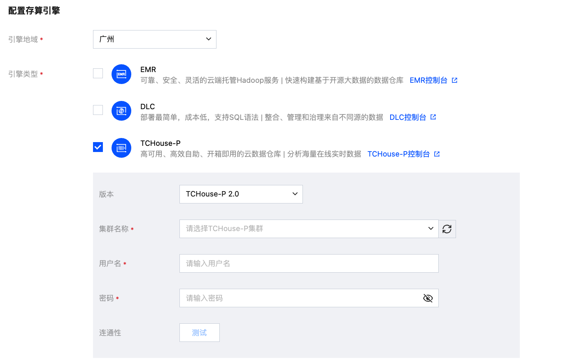Click the TCHouse-P engine icon

pos(121,148)
